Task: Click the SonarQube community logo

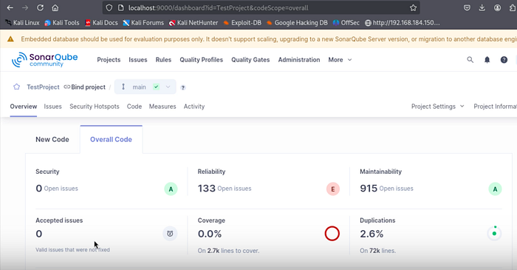Action: [45, 60]
